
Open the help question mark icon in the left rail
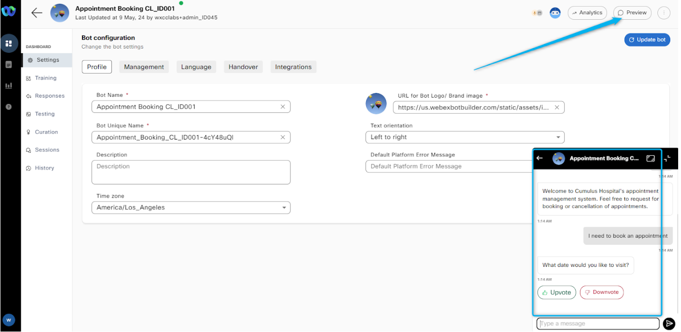tap(9, 107)
